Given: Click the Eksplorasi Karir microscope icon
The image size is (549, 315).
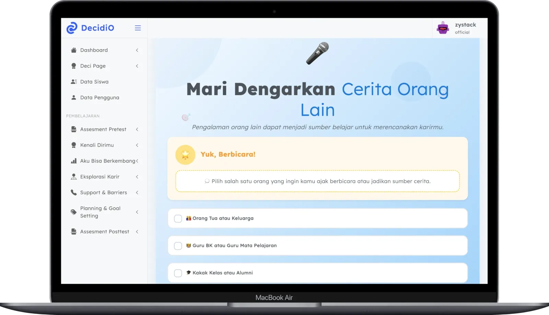Looking at the screenshot, I should (x=73, y=177).
